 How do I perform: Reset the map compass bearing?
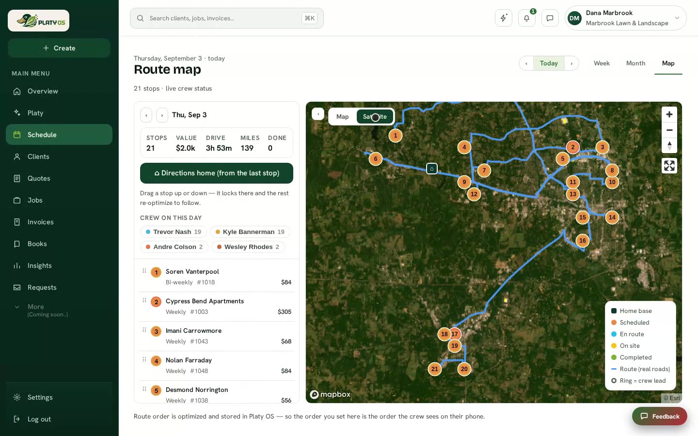(x=669, y=145)
